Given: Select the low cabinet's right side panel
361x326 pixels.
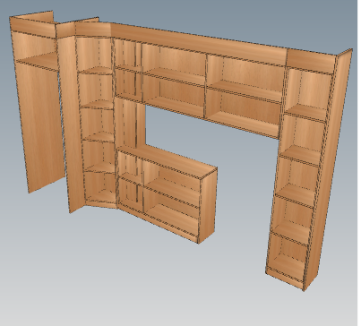Looking at the screenshot, I should 208,206.
